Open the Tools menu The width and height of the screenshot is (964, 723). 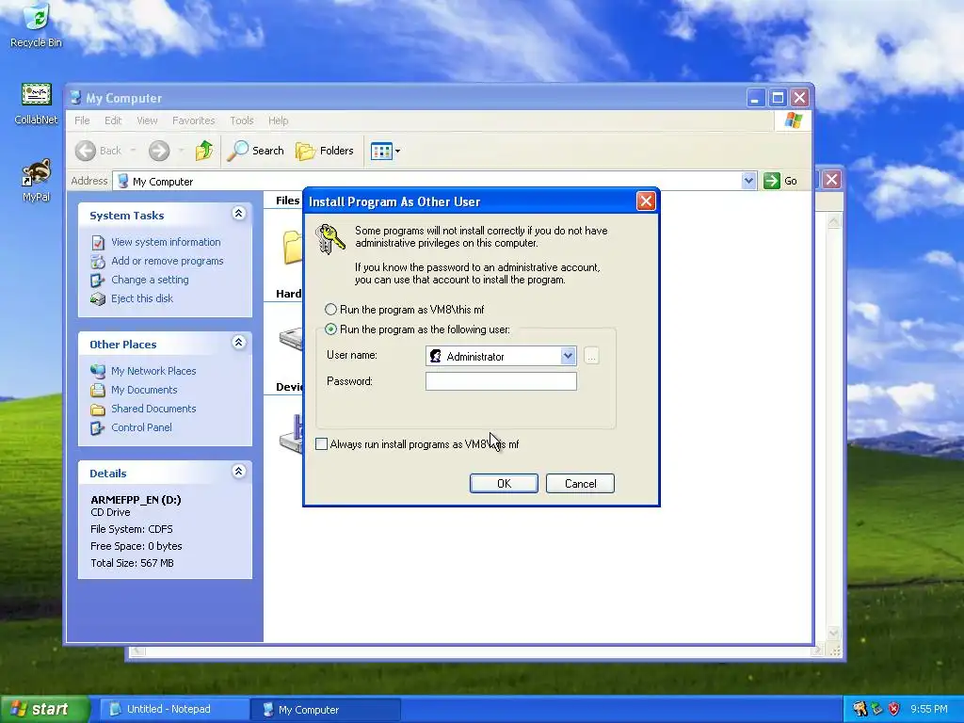pyautogui.click(x=242, y=120)
